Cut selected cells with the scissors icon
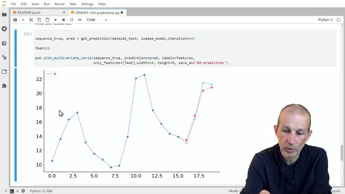345x194 pixels. click(x=31, y=20)
